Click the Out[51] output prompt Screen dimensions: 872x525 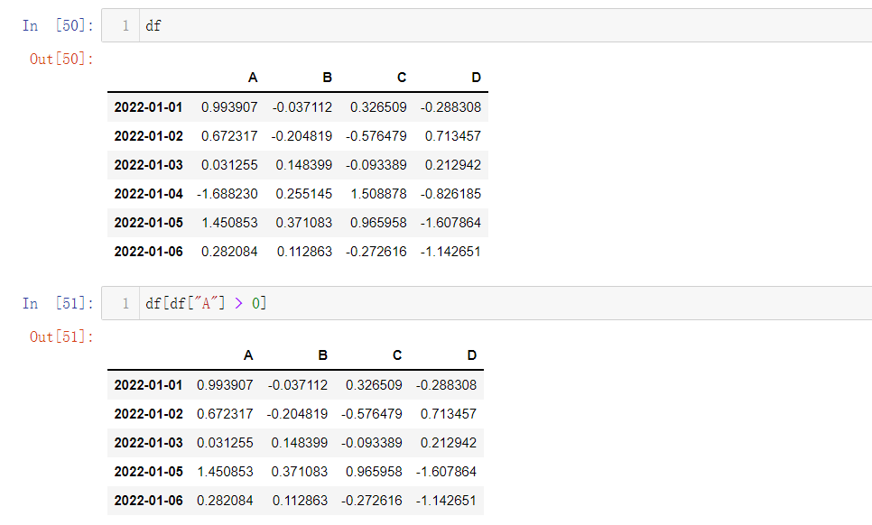[x=61, y=336]
